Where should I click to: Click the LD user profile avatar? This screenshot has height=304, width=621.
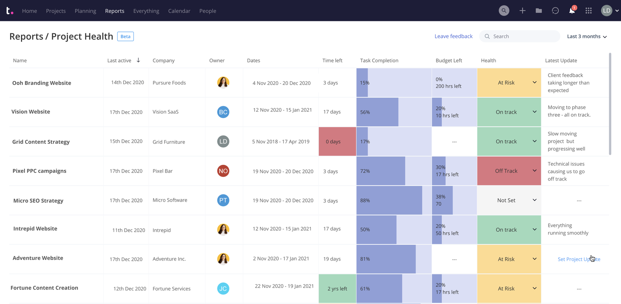pyautogui.click(x=606, y=10)
